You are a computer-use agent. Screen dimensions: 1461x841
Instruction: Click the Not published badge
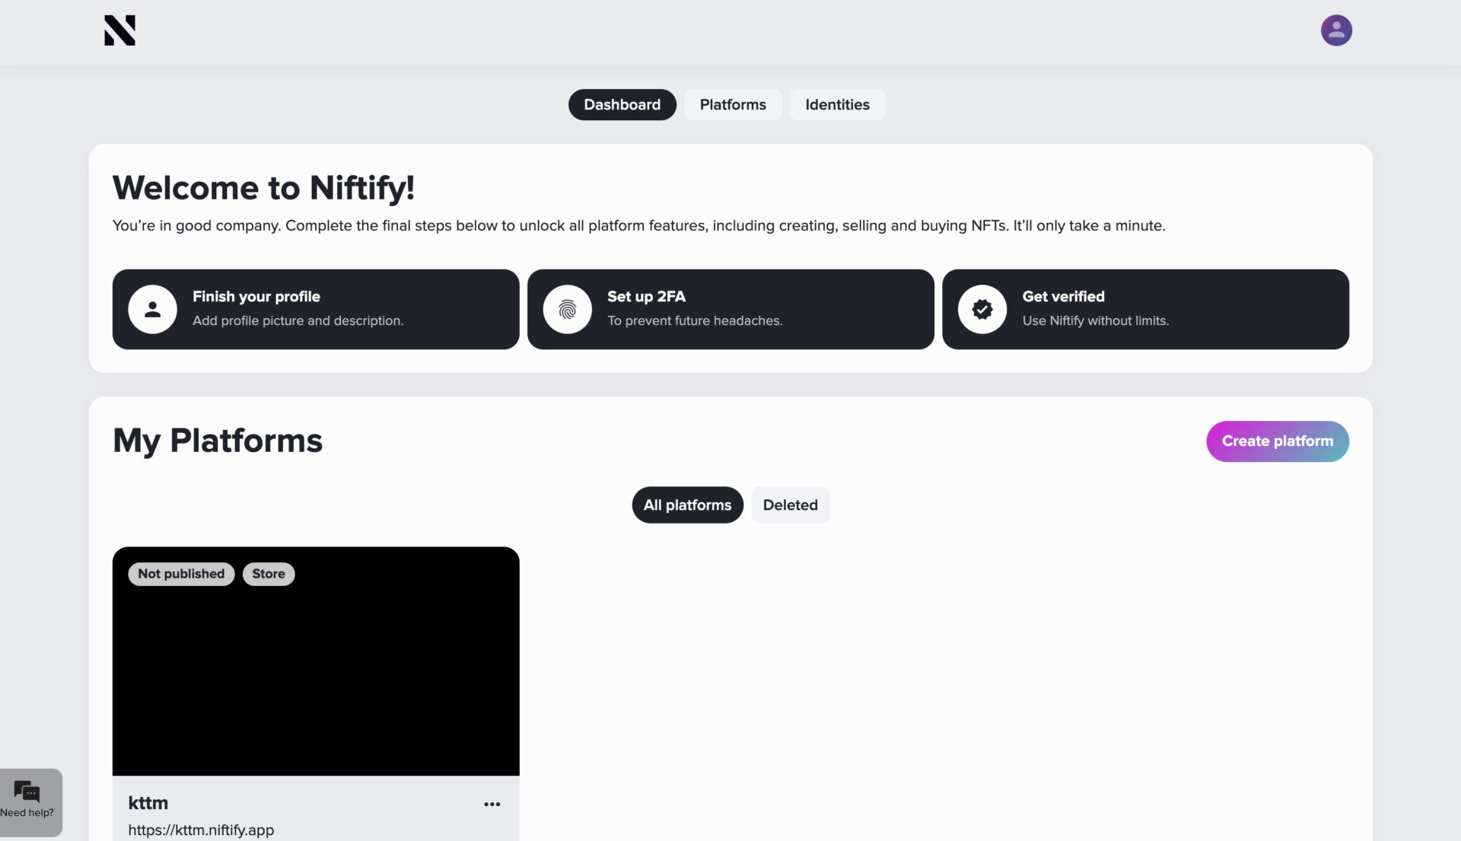tap(181, 573)
